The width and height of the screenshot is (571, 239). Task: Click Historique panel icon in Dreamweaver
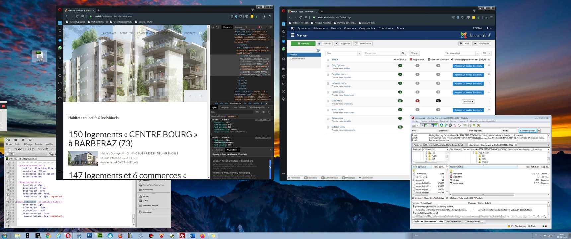(x=140, y=212)
